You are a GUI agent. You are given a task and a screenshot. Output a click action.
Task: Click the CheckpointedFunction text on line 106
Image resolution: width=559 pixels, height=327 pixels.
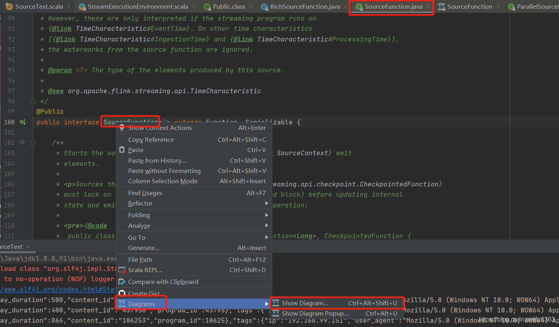pyautogui.click(x=399, y=184)
